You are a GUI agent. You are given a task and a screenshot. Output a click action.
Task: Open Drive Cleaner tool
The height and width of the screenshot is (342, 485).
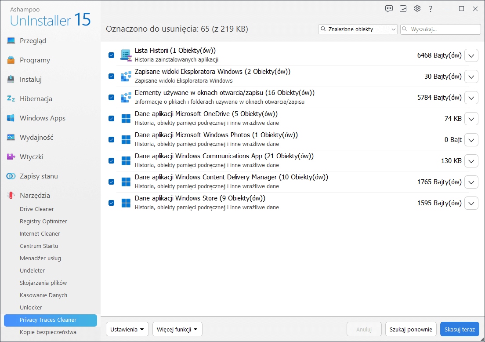[37, 209]
